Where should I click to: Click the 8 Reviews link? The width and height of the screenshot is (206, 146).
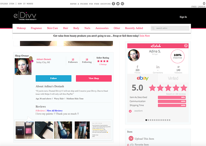pyautogui.click(x=40, y=111)
